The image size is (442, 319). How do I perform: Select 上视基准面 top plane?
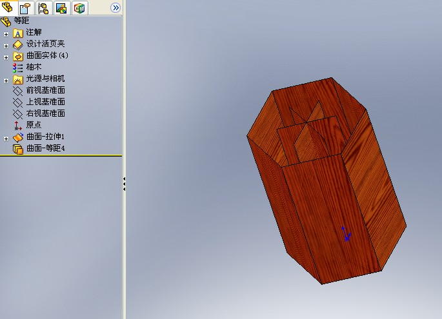45,102
